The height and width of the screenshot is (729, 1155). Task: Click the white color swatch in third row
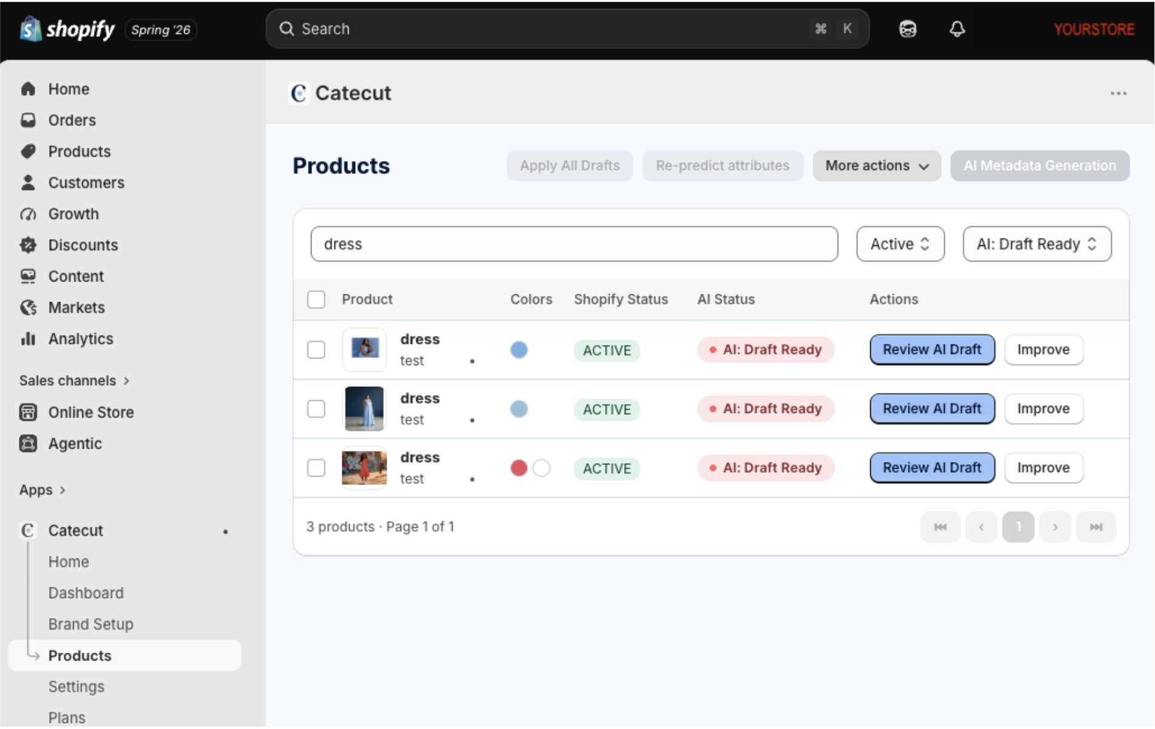click(x=541, y=468)
